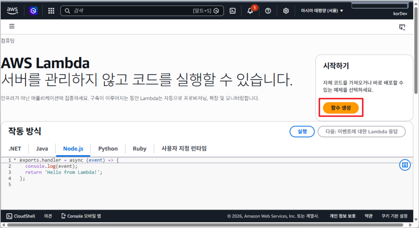The image size is (419, 228).
Task: Click the round keyboard icon in code editor
Action: click(405, 165)
